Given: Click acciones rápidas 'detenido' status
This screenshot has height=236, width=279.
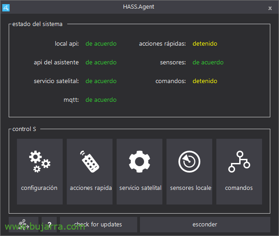Looking at the screenshot, I should coord(205,44).
